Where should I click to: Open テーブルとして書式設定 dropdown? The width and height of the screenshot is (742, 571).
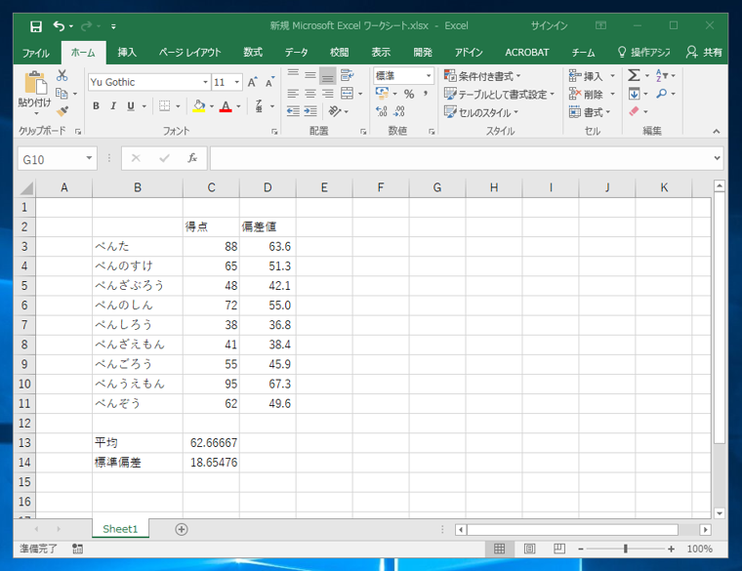coord(499,94)
